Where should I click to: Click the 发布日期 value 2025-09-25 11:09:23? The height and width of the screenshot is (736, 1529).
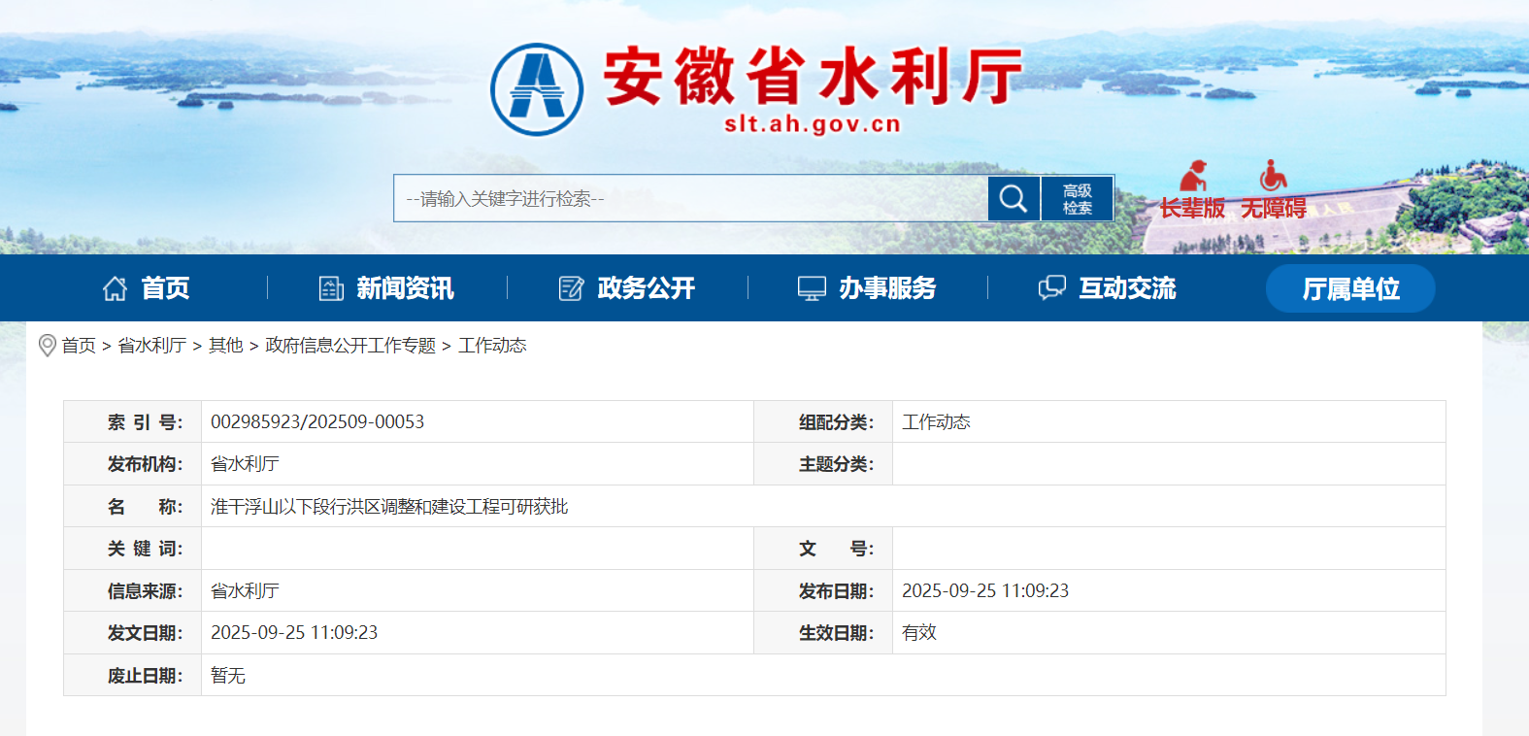[x=985, y=591]
